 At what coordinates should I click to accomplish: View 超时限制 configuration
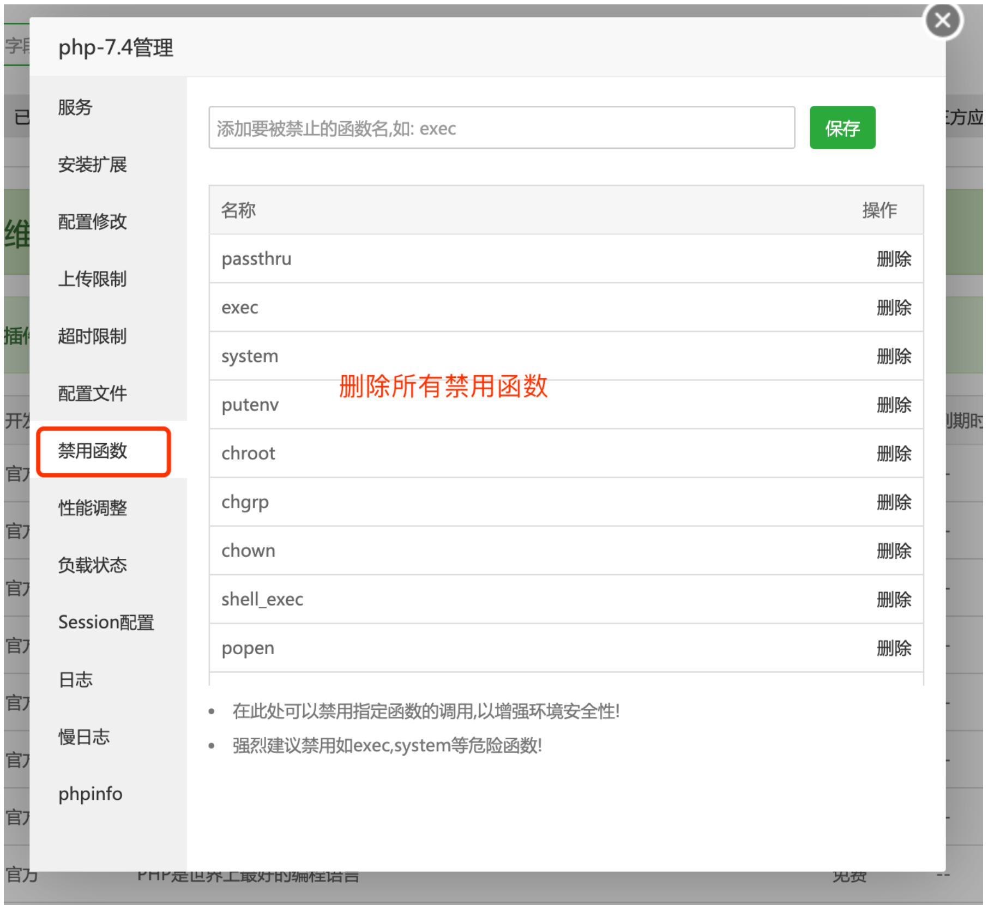92,336
